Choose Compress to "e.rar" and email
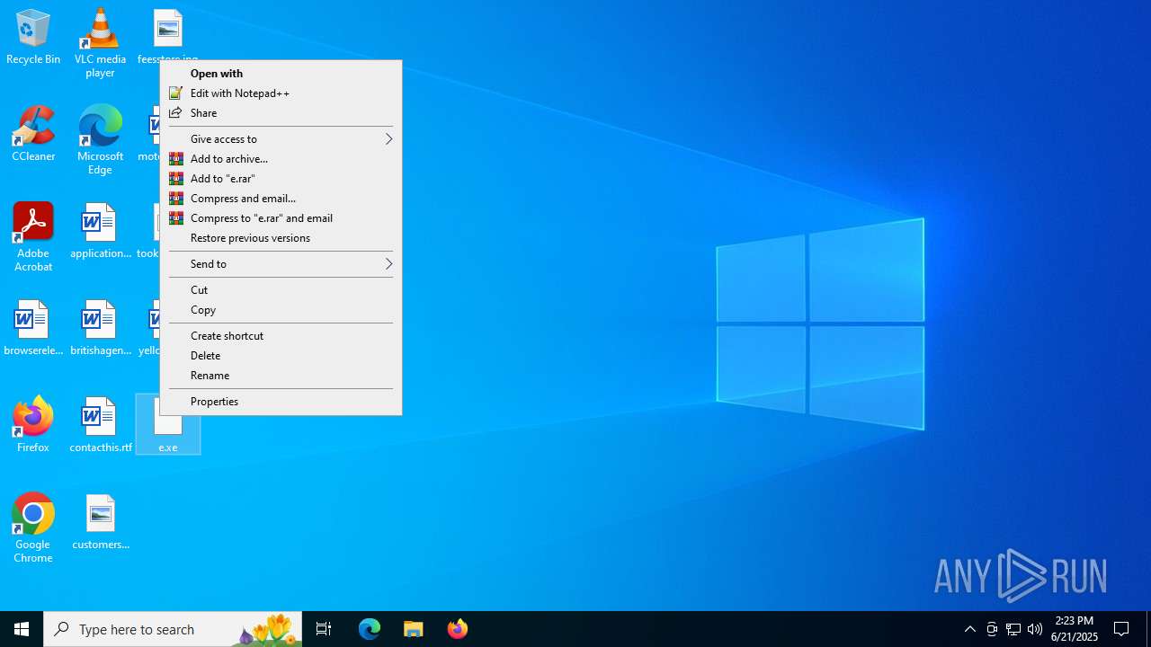The width and height of the screenshot is (1151, 647). coord(281,218)
